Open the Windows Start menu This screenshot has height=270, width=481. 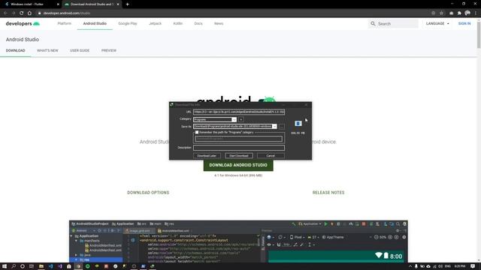[5, 266]
